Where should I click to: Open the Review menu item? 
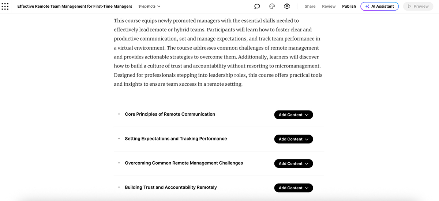pos(329,6)
